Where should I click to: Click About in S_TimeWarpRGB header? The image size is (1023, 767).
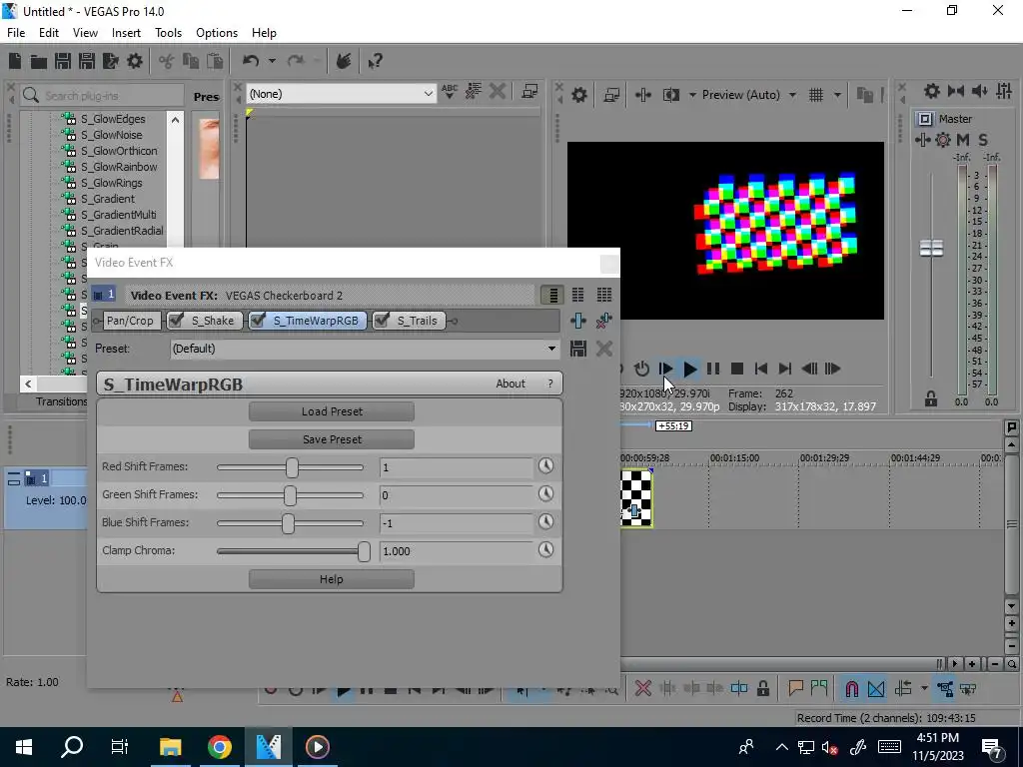click(x=511, y=383)
